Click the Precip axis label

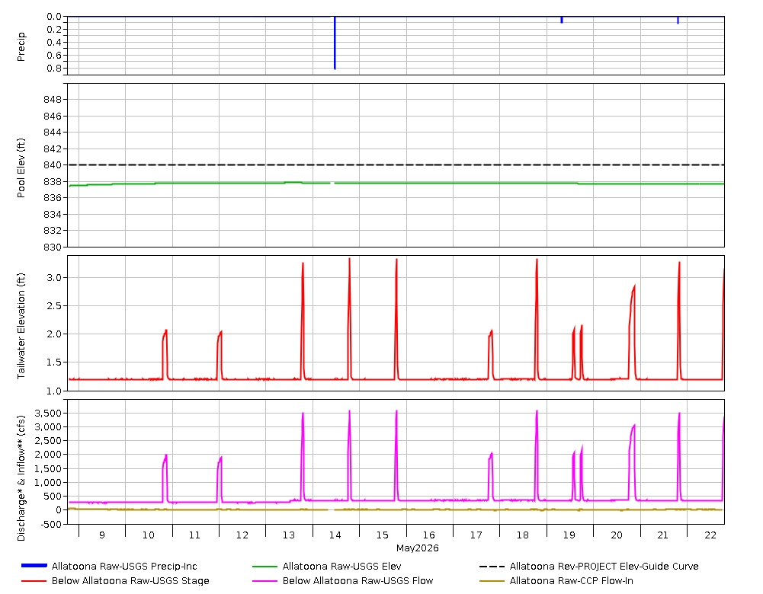[x=21, y=46]
